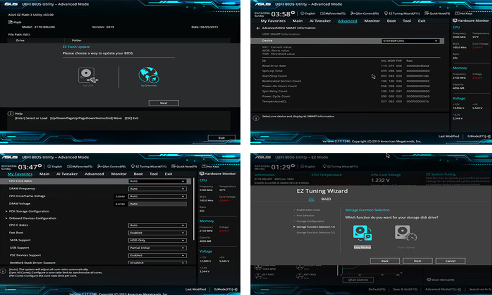This screenshot has width=492, height=295.
Task: Switch to Monitor tab on HDD SMART screen
Action: (372, 21)
